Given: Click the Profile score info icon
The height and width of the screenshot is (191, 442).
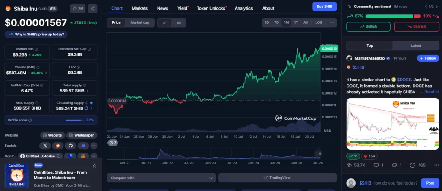Looking at the screenshot, I should point(30,120).
